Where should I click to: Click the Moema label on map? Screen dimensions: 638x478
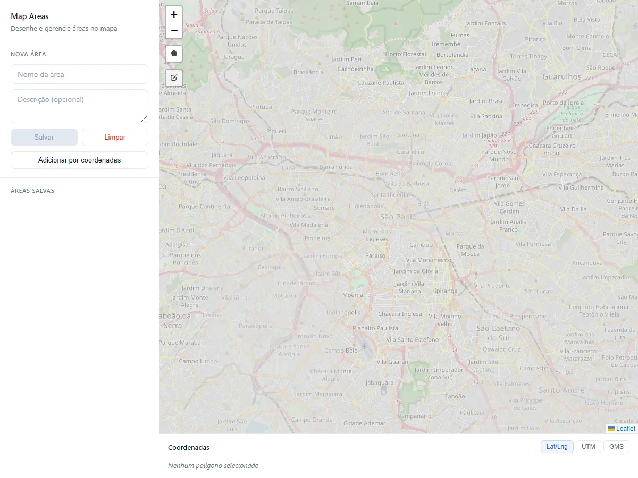[353, 294]
